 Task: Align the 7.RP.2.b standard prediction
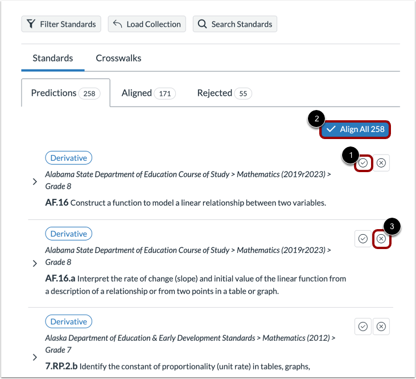coord(363,327)
